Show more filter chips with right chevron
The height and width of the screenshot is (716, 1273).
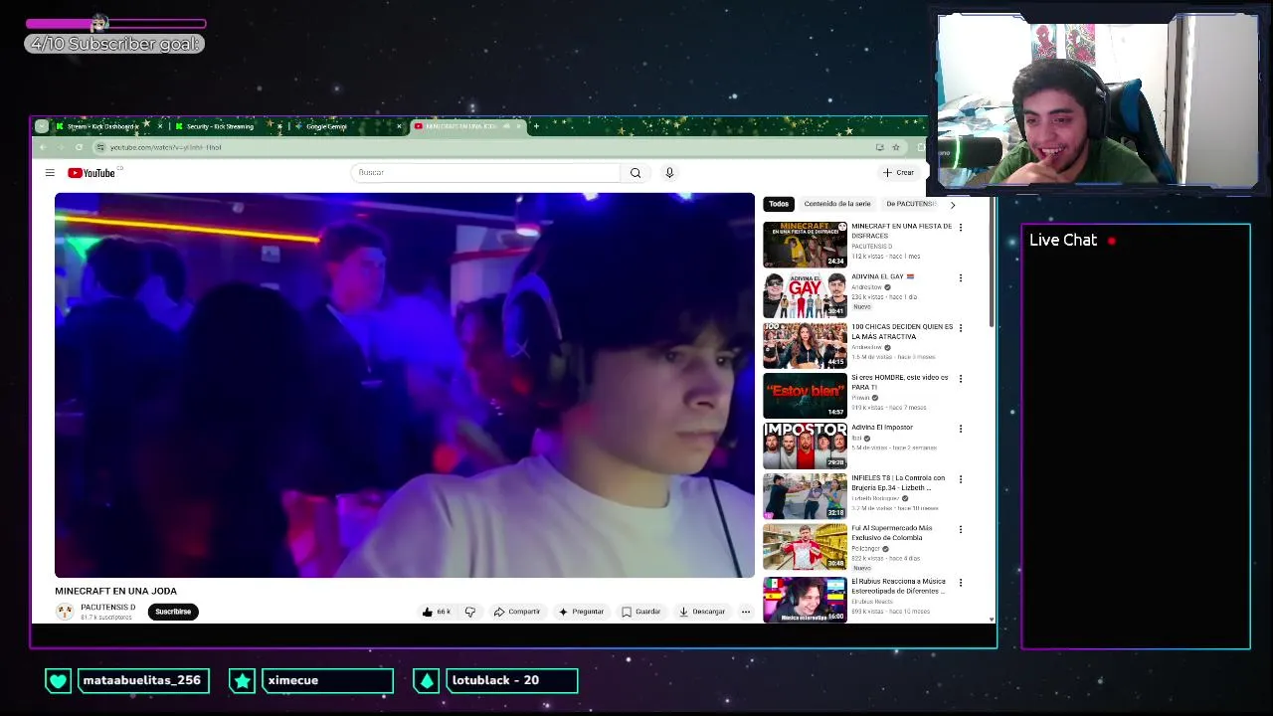(x=953, y=205)
